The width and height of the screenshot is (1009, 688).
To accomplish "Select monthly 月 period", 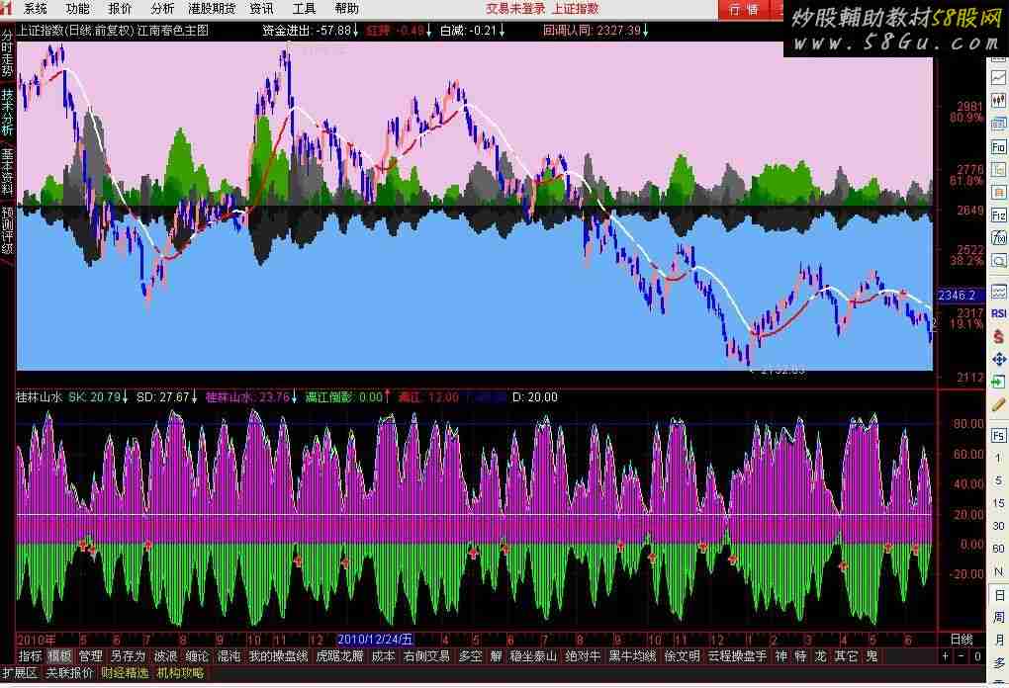I will tap(999, 640).
